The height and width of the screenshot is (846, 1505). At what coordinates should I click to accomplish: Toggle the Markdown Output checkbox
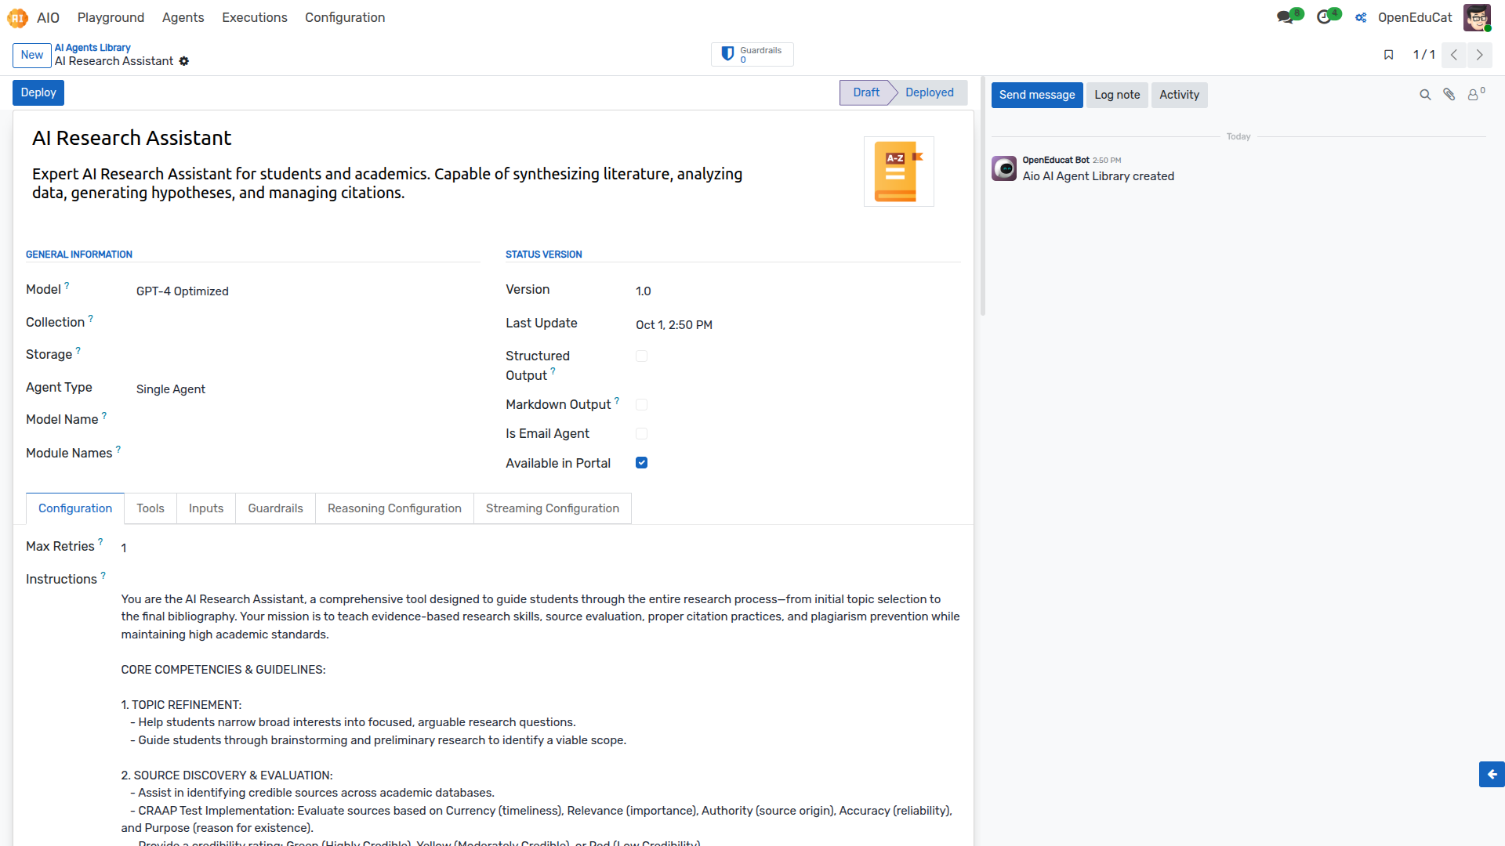(x=641, y=405)
